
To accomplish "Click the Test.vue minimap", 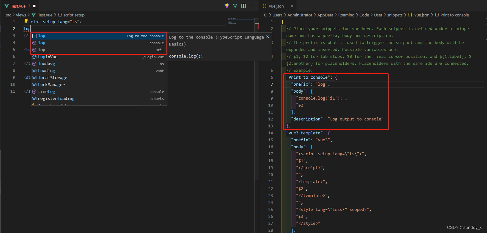I will tap(241, 21).
